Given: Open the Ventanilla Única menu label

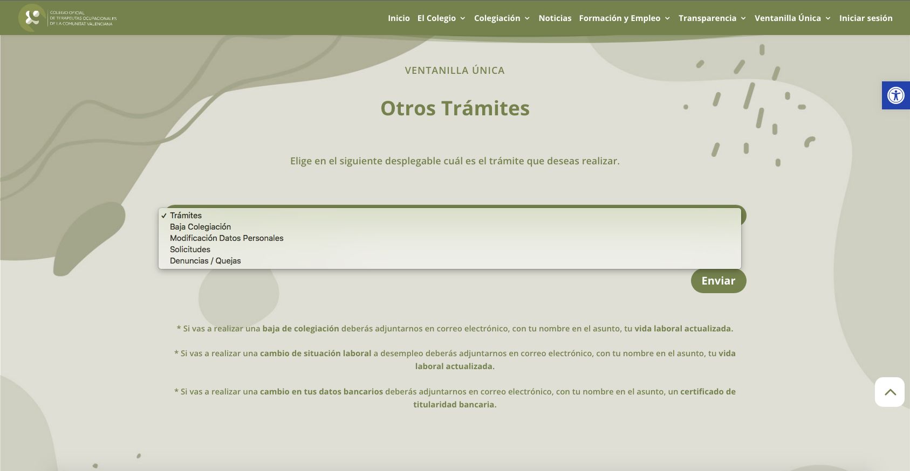Looking at the screenshot, I should 788,18.
